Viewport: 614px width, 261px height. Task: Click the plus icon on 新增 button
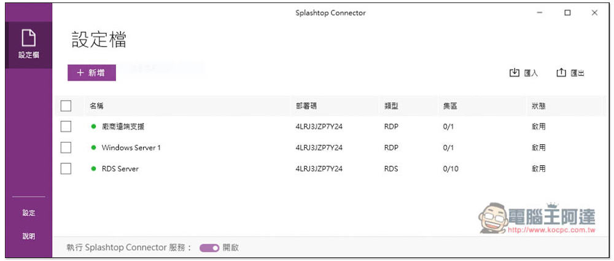click(80, 72)
